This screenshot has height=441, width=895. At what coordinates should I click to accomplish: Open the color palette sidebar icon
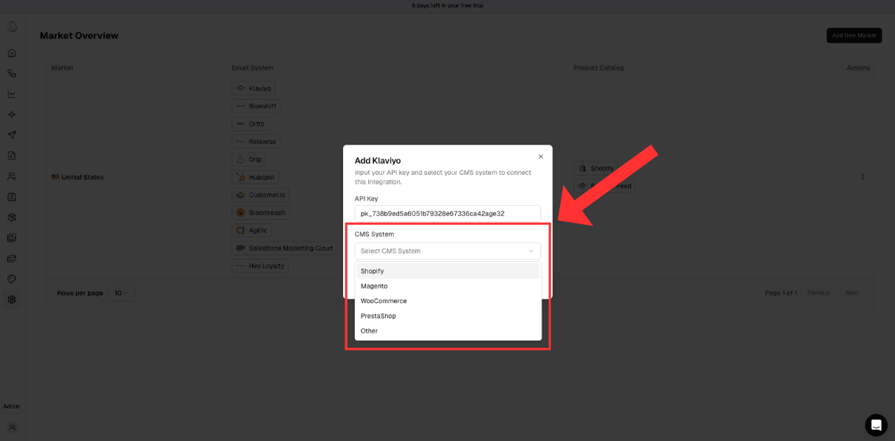coord(12,279)
